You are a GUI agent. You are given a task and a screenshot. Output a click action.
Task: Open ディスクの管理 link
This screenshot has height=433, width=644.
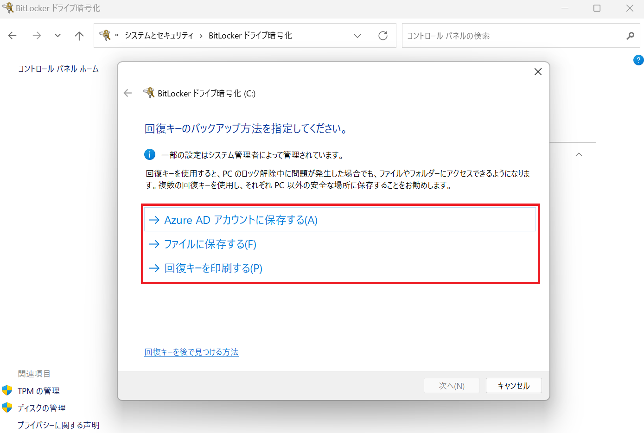tap(42, 408)
